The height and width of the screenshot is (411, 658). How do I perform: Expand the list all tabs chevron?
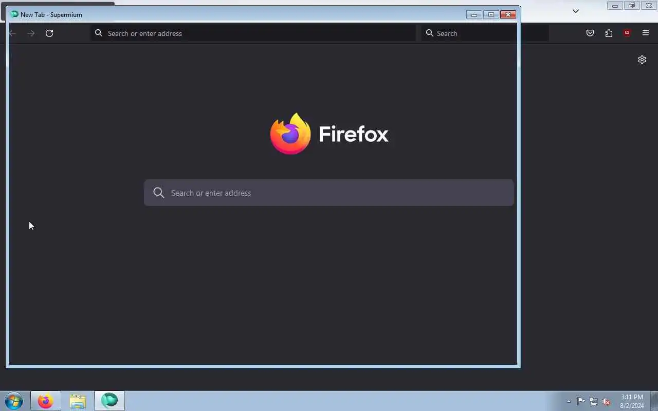[x=576, y=11]
